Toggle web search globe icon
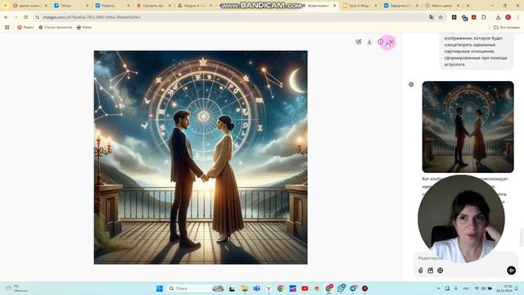 pos(440,270)
